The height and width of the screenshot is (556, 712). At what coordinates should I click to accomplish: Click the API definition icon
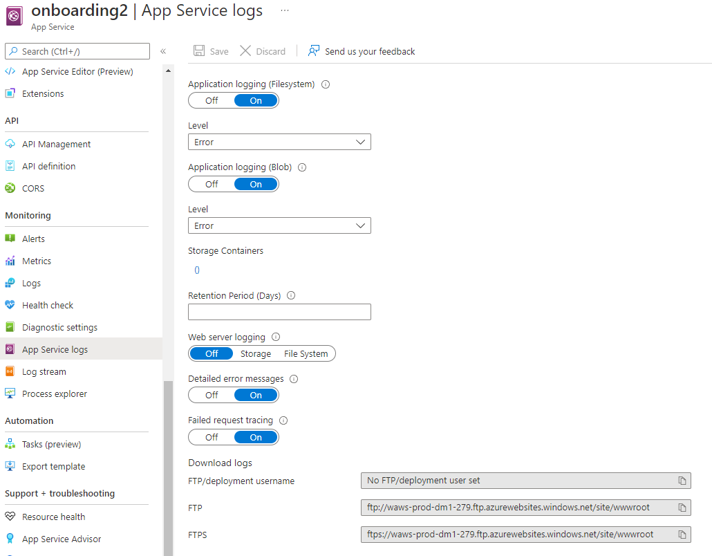10,166
